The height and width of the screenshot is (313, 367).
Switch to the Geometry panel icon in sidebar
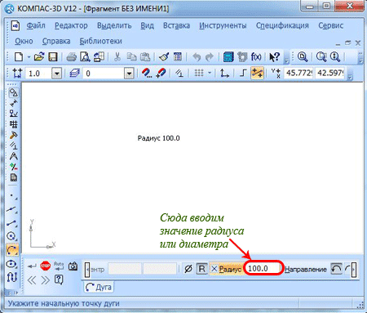(x=13, y=92)
